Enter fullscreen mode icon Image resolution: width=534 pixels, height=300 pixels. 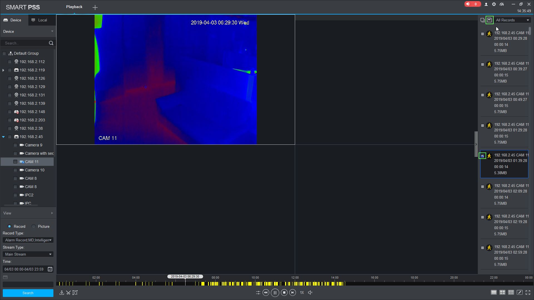pyautogui.click(x=528, y=292)
